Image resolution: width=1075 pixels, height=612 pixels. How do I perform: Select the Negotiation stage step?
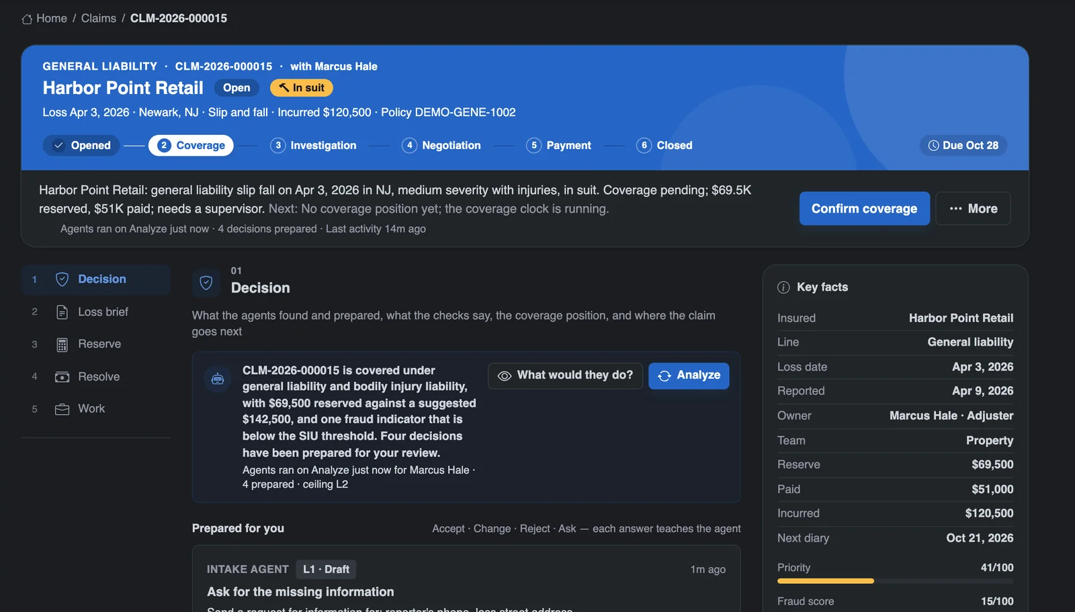[x=441, y=146]
